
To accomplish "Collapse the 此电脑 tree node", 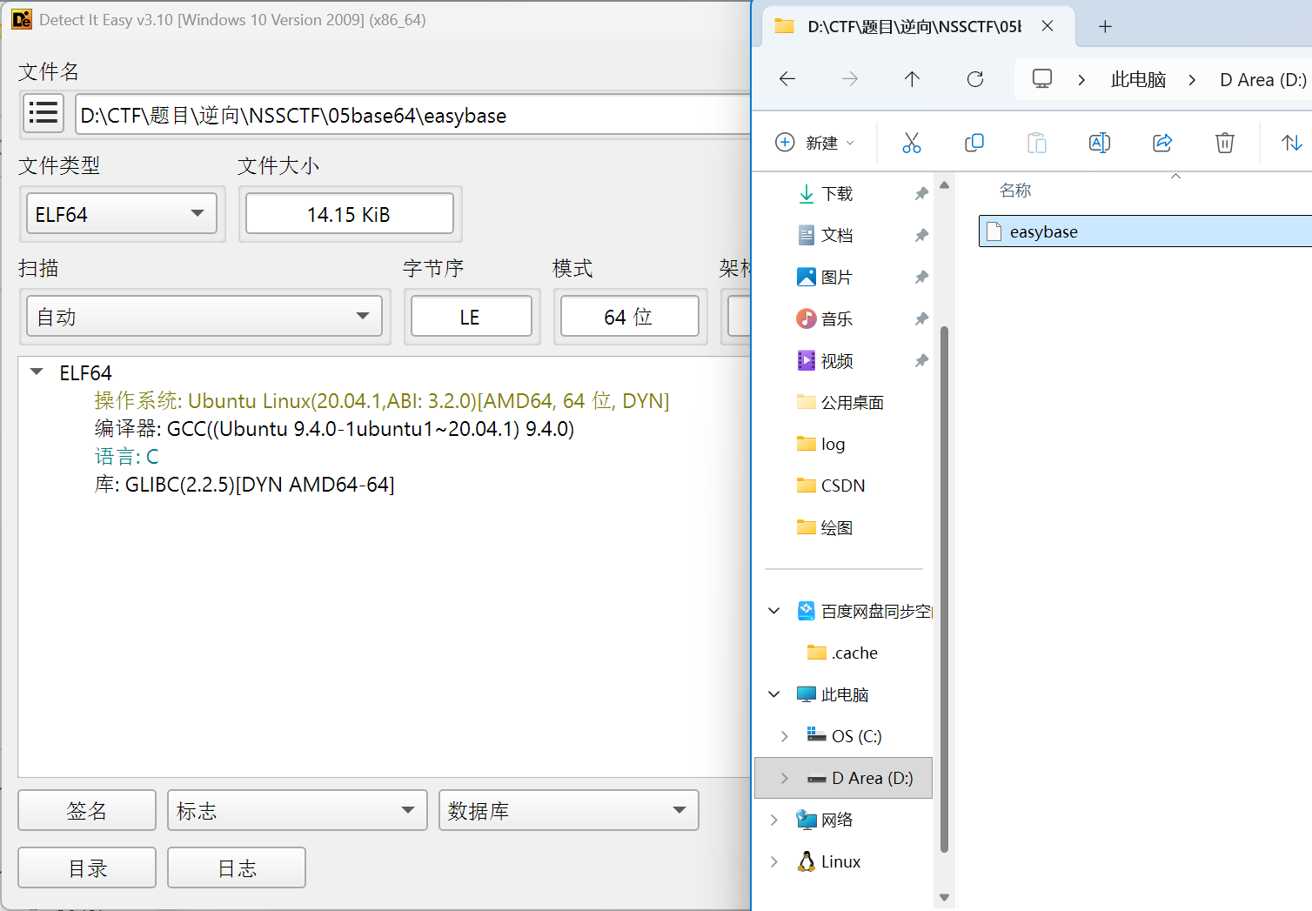I will pos(774,694).
